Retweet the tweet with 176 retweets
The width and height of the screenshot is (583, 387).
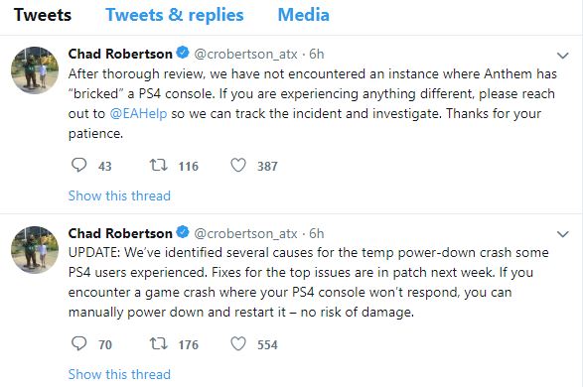tap(158, 343)
